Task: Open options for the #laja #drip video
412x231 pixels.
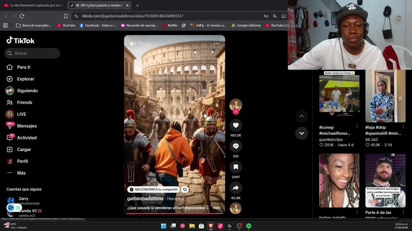Action: point(403,127)
